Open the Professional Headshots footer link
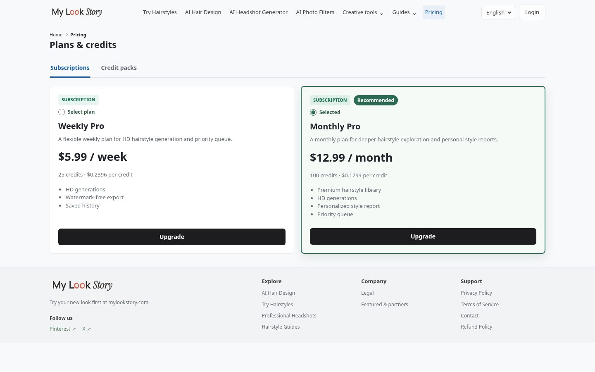Viewport: 595px width, 372px height. 289,316
